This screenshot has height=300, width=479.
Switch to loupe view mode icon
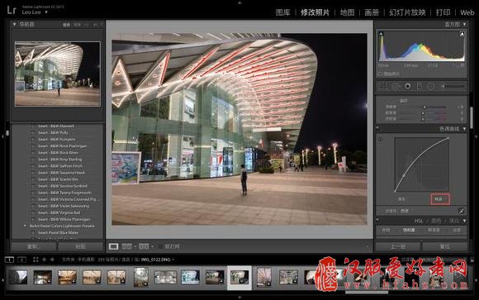tap(113, 246)
